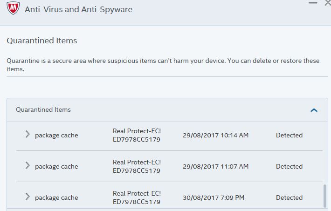
Task: Expand the package cache entry from 11:07 AM
Action: coord(28,166)
